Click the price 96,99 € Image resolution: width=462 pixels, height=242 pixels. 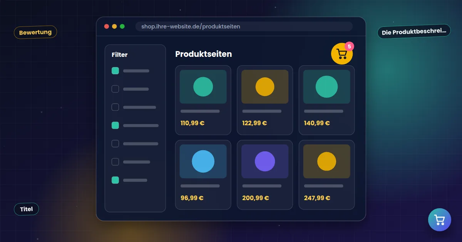[192, 198]
